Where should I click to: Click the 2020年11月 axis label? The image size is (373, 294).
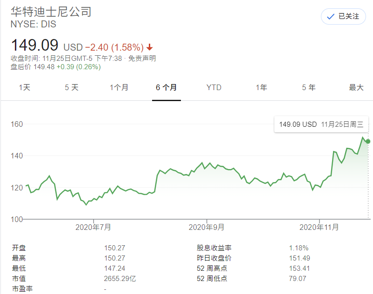(x=320, y=227)
